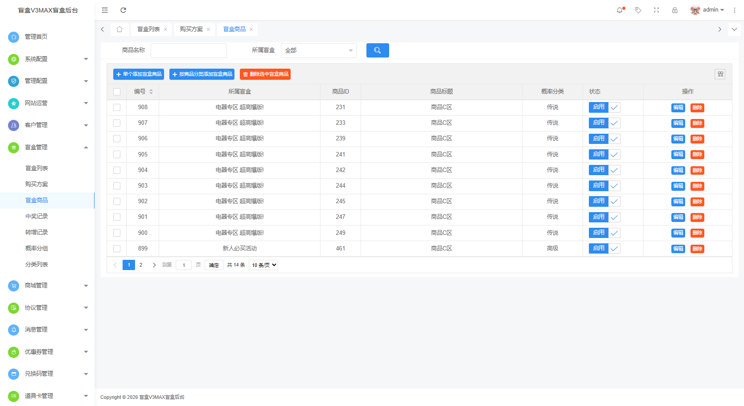Image resolution: width=744 pixels, height=406 pixels.
Task: Click 删除 for row 904
Action: [697, 170]
